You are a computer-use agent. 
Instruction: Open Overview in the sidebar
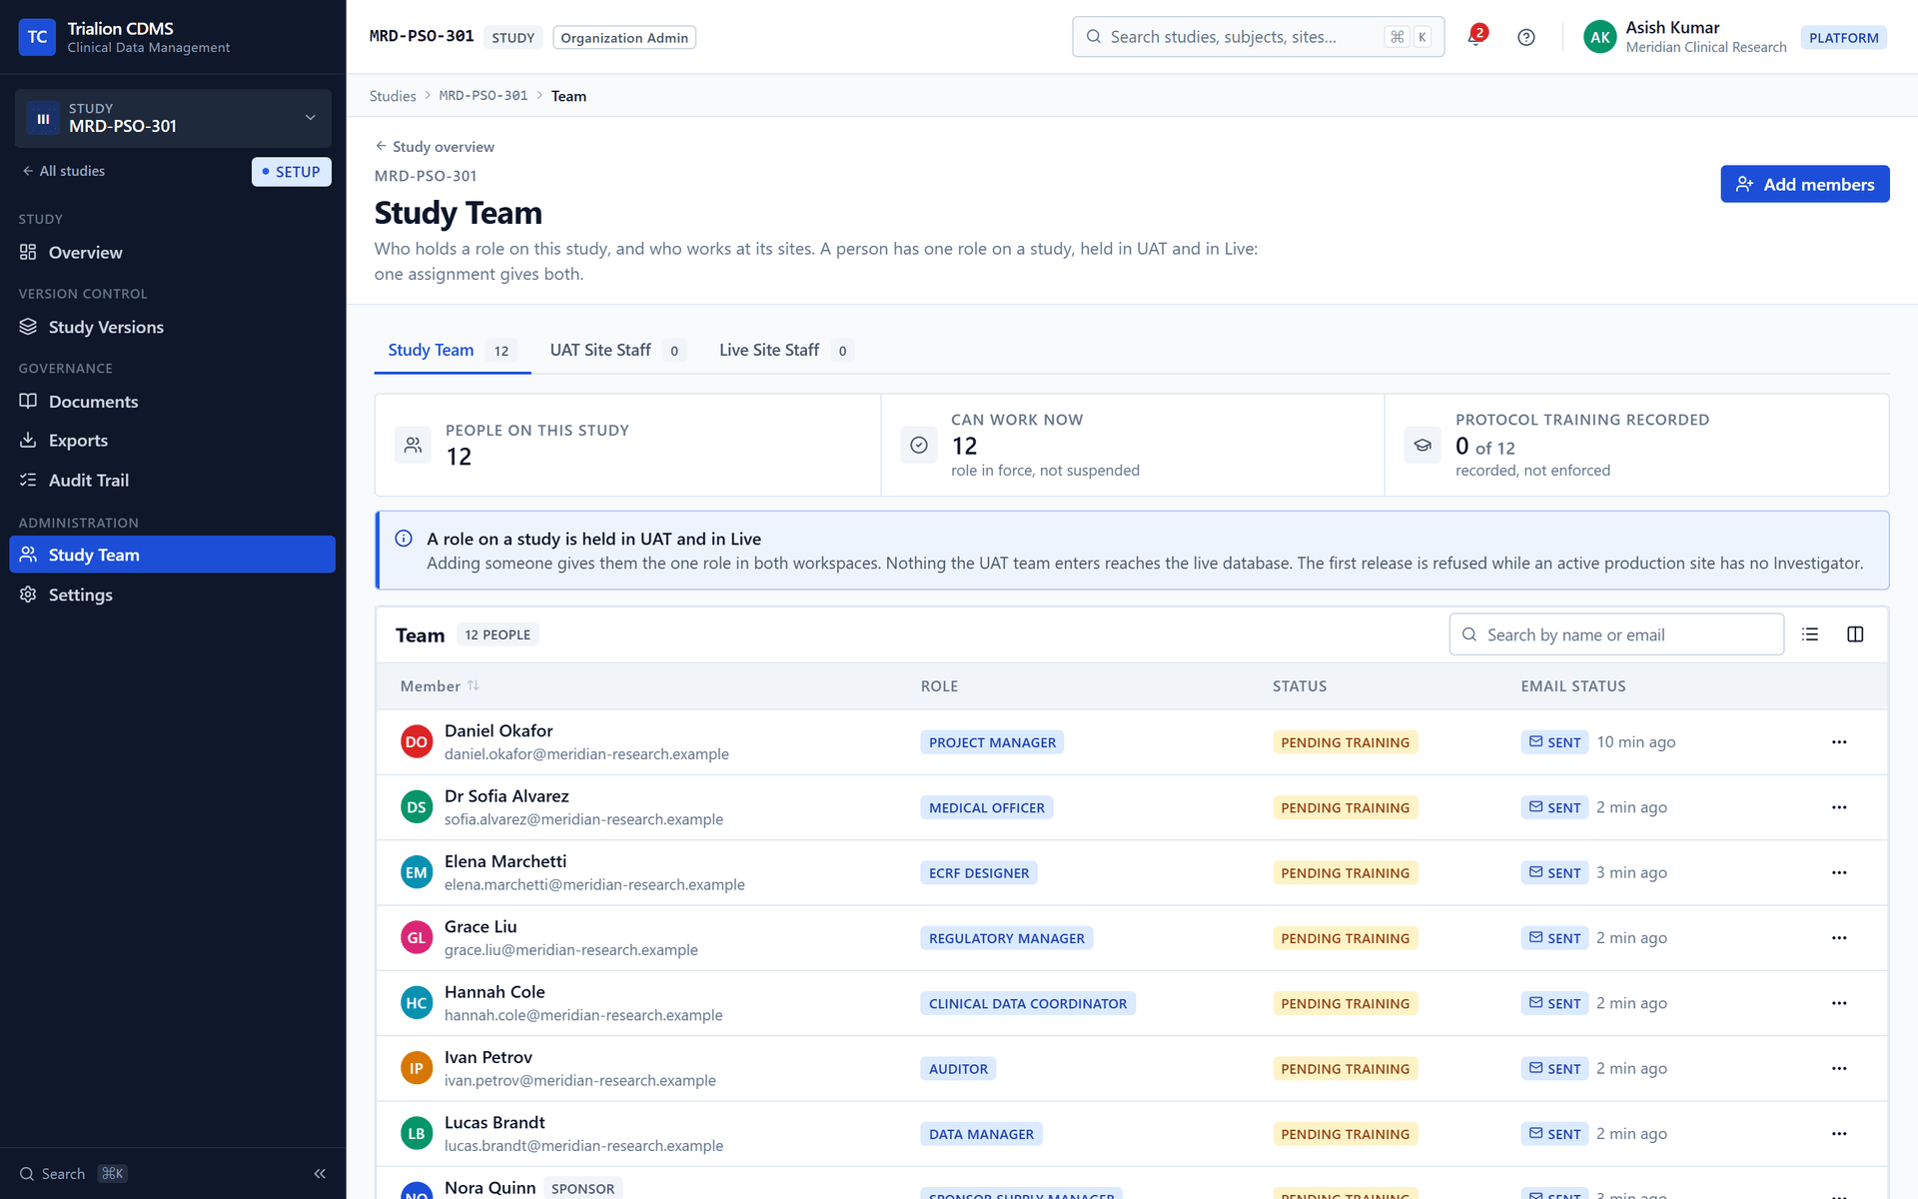click(x=172, y=253)
